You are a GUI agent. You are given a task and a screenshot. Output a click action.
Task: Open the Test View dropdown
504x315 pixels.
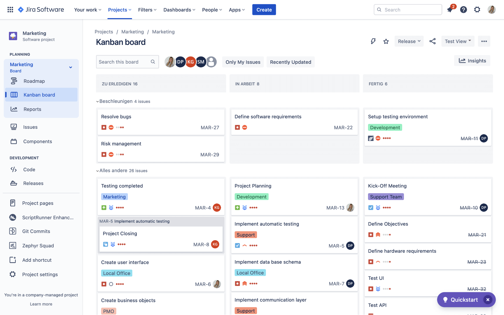pos(458,41)
